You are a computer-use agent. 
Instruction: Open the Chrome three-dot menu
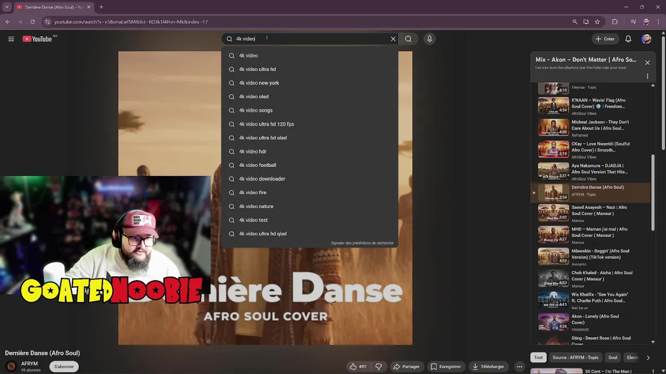point(658,22)
